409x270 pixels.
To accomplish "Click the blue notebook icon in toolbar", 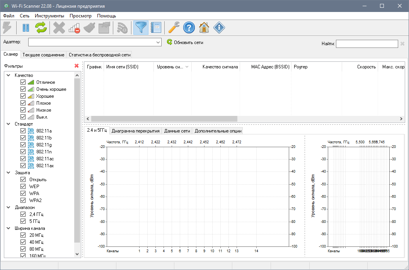I will pos(156,27).
